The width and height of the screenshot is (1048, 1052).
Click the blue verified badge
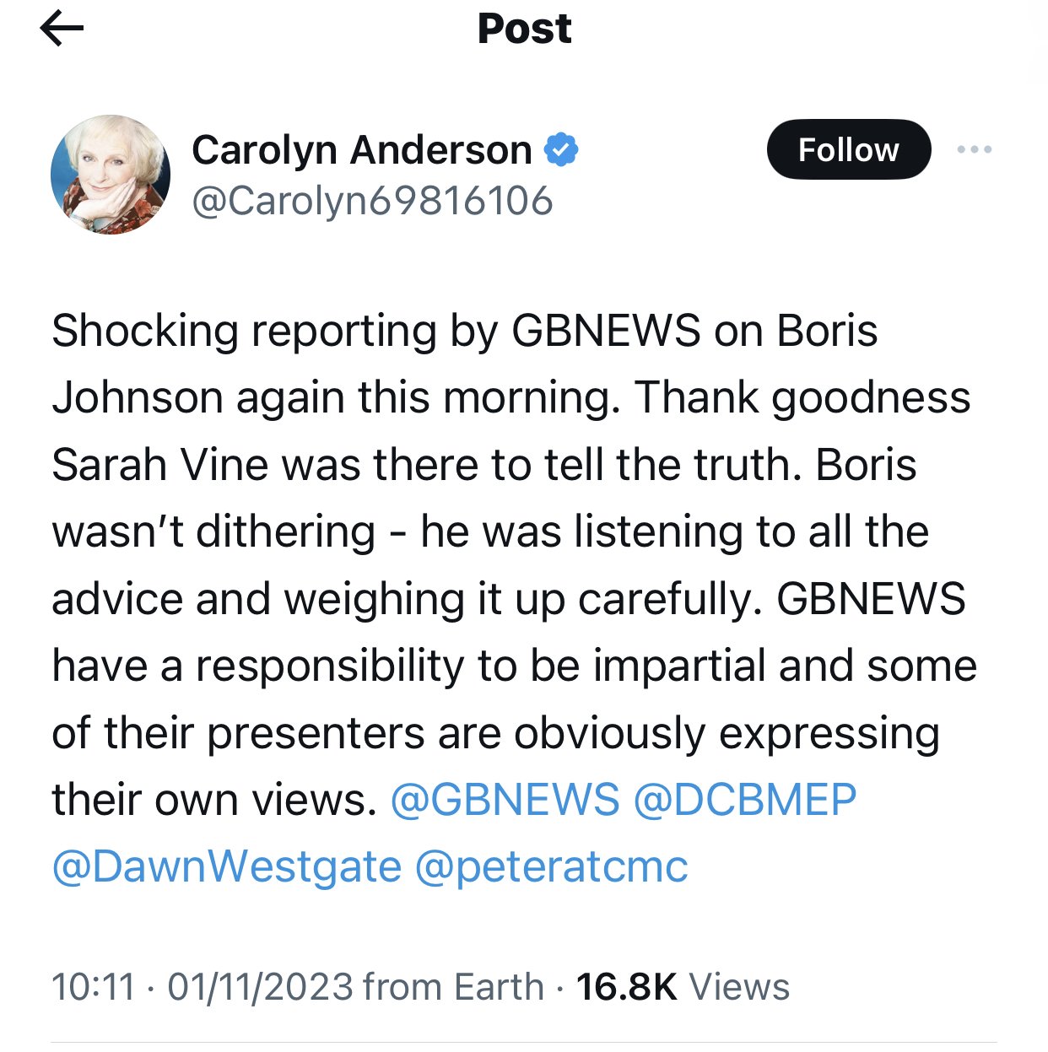pos(561,150)
